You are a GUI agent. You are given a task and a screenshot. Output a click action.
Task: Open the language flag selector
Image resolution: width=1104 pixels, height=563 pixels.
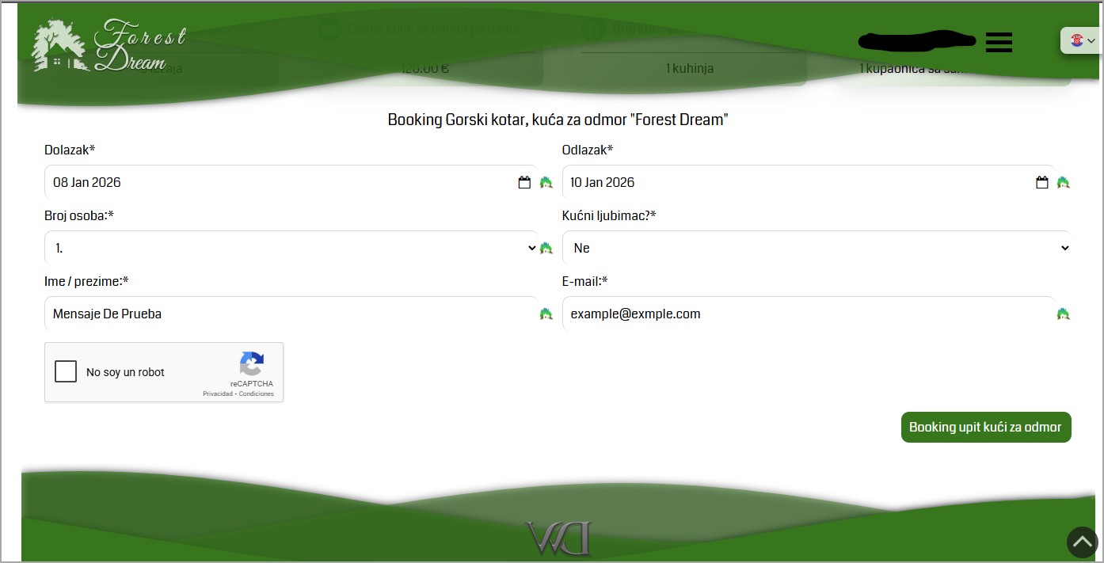[x=1082, y=40]
